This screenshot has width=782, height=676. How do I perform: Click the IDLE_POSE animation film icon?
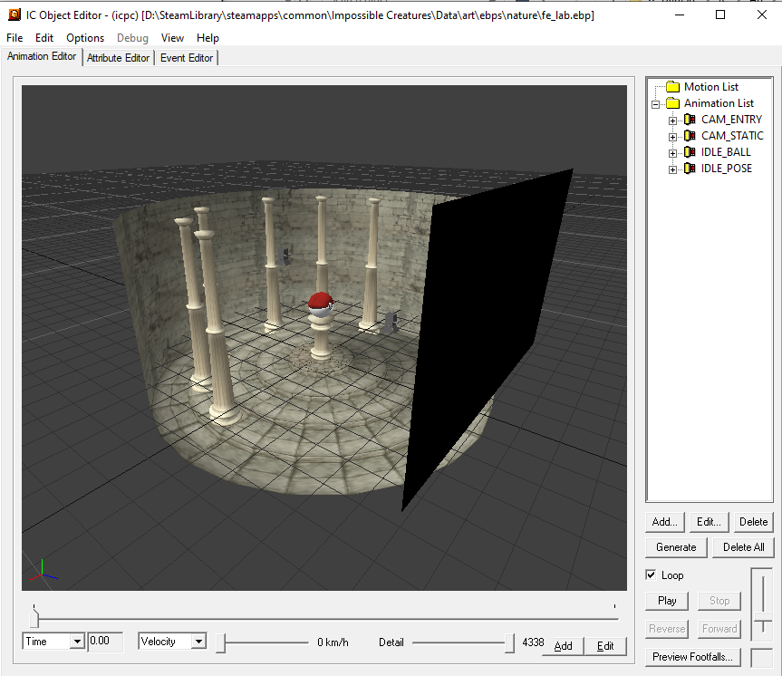click(690, 169)
